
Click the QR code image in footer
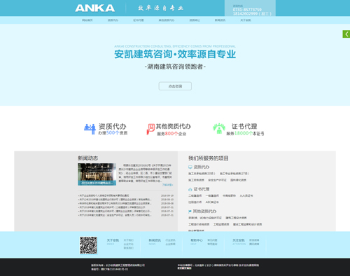[x=88, y=245]
